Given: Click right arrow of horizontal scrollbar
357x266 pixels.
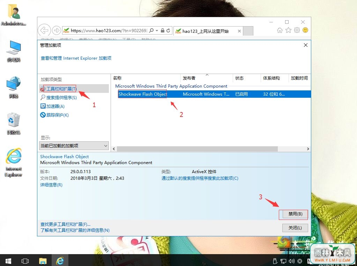Looking at the screenshot, I should [x=308, y=149].
